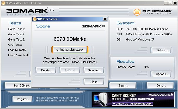Click the System section heading
This screenshot has width=178, height=109.
tap(125, 23)
